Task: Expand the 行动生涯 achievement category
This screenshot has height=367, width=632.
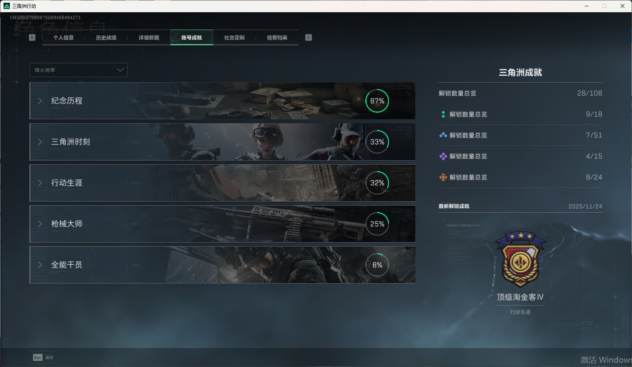Action: [67, 183]
